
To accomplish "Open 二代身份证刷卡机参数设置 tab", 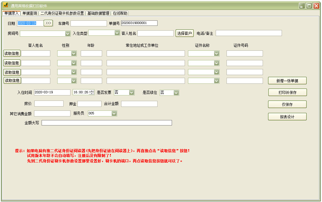I will coord(62,13).
